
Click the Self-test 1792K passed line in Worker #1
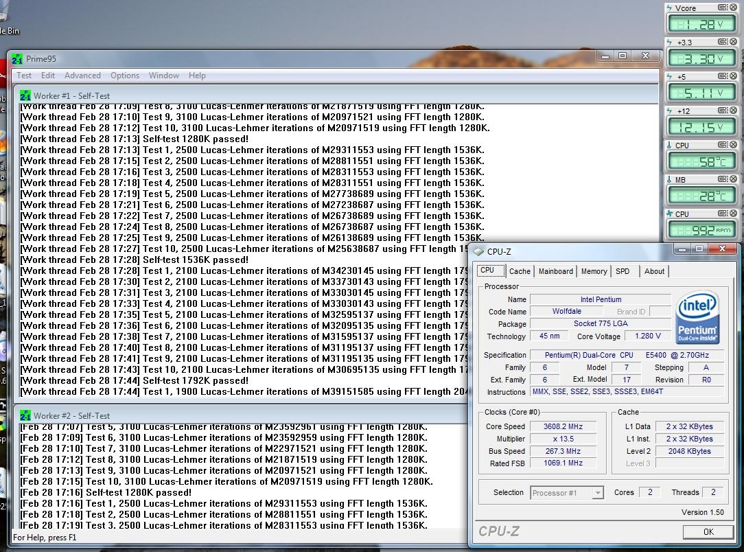click(x=135, y=380)
